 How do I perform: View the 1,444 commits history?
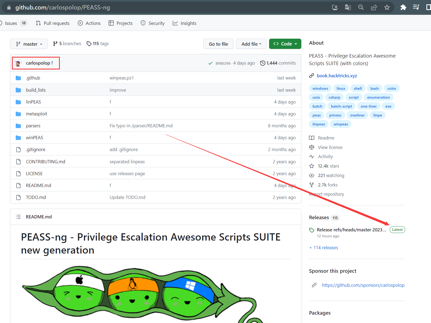[x=278, y=63]
